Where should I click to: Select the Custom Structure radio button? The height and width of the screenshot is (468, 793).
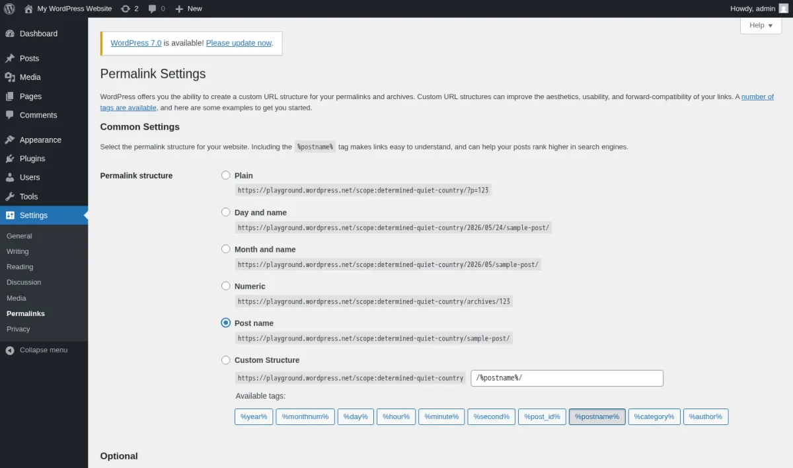[226, 360]
